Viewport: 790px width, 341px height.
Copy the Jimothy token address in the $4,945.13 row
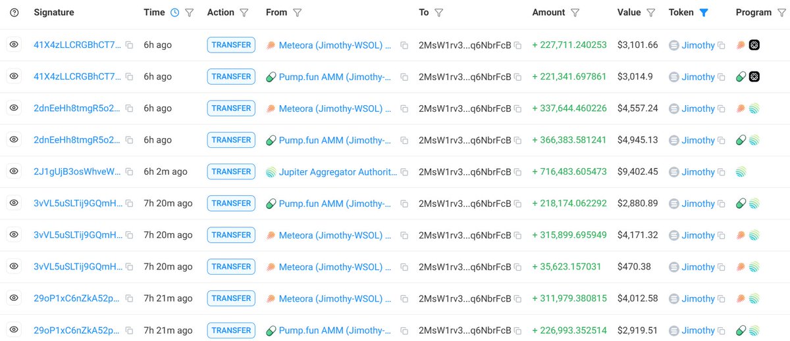[x=722, y=141]
